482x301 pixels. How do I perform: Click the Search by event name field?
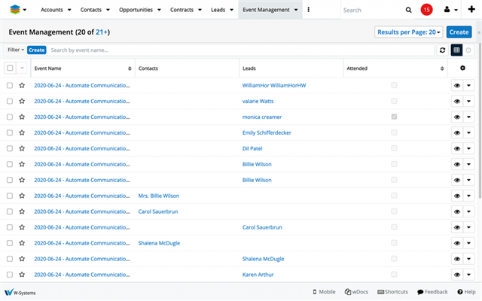241,50
